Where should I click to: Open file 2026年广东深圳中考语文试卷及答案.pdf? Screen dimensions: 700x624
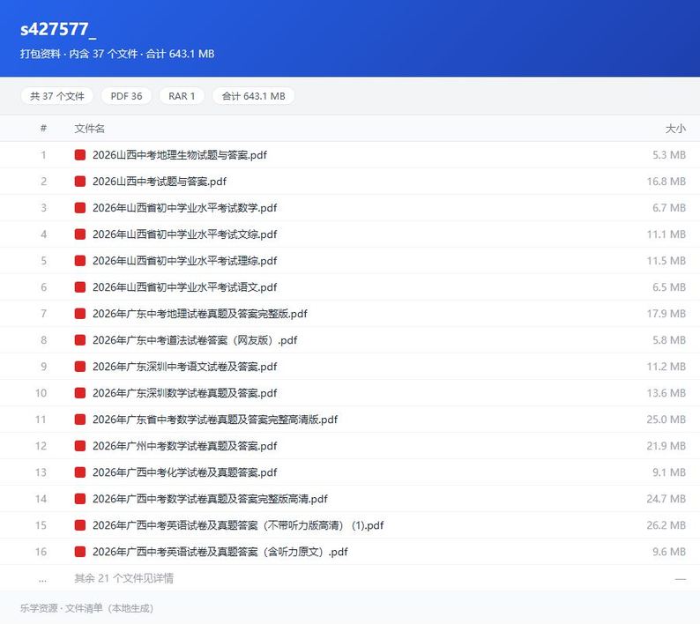184,367
